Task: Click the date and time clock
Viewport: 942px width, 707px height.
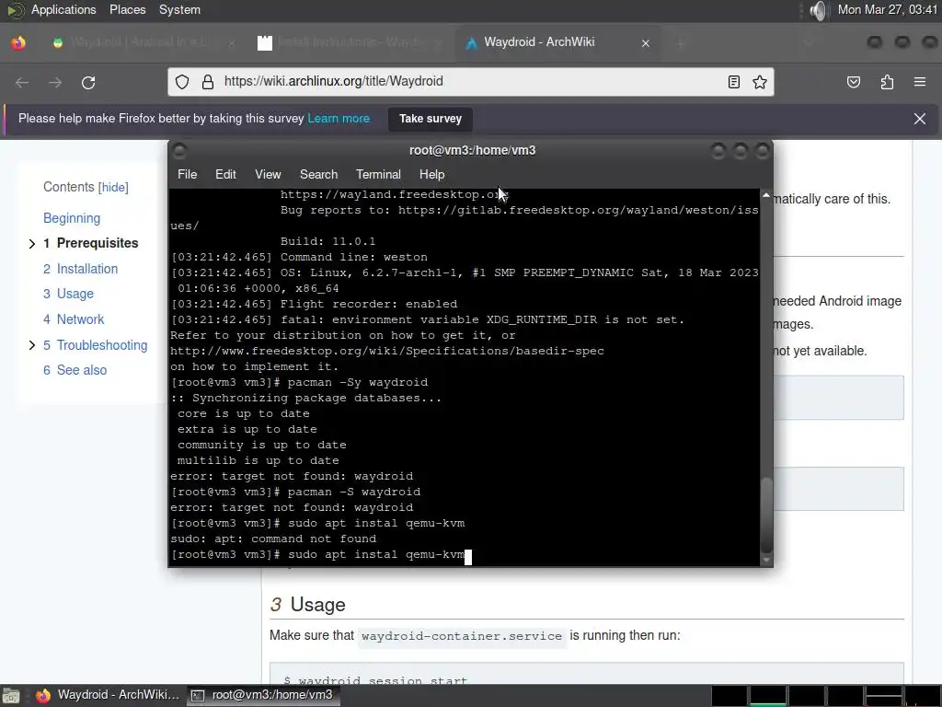Action: click(x=887, y=9)
